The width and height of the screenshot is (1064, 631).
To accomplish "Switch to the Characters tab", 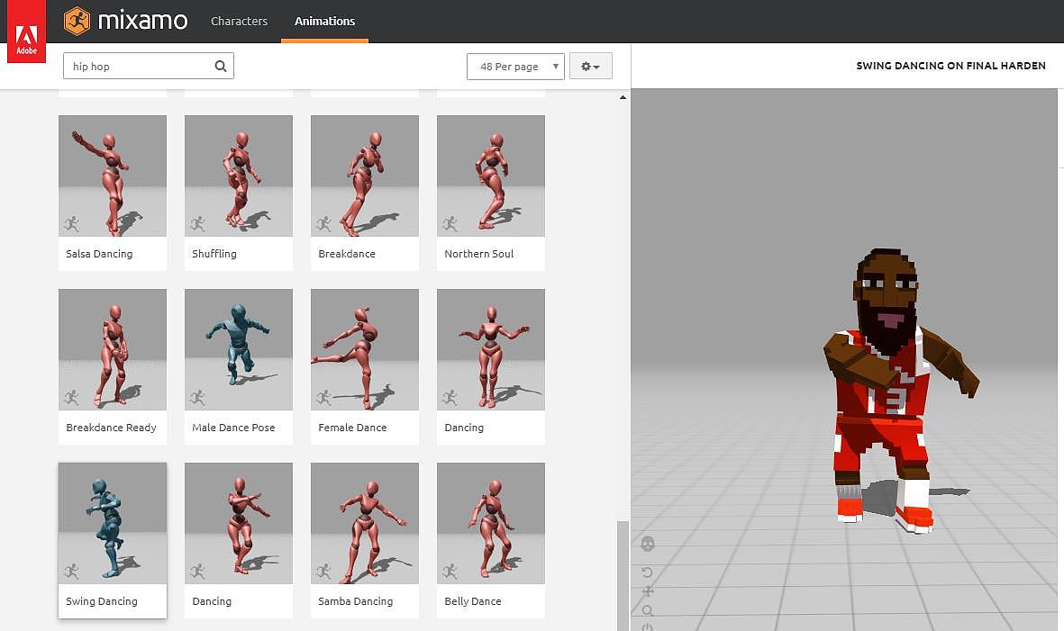I will [239, 21].
